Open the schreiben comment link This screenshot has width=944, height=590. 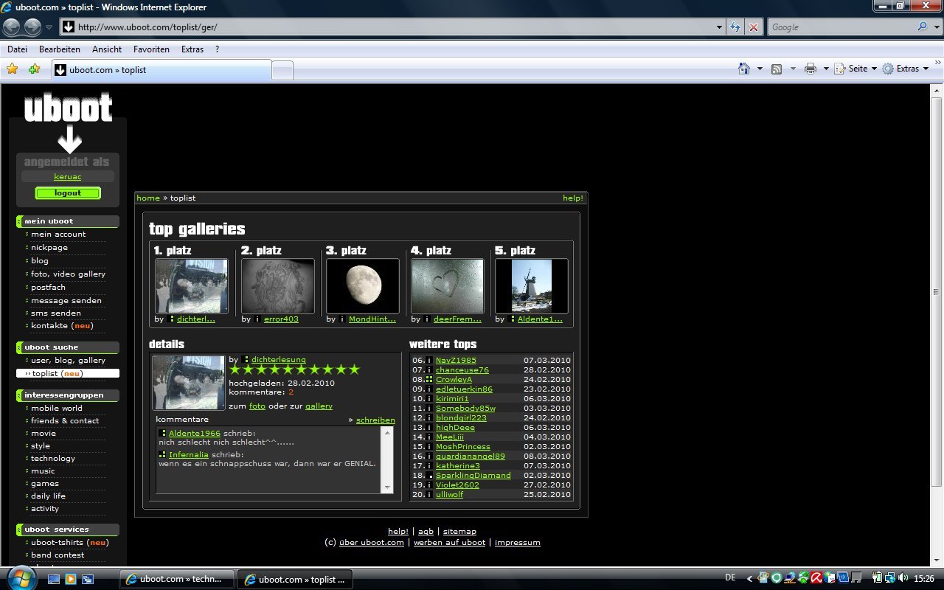(375, 420)
